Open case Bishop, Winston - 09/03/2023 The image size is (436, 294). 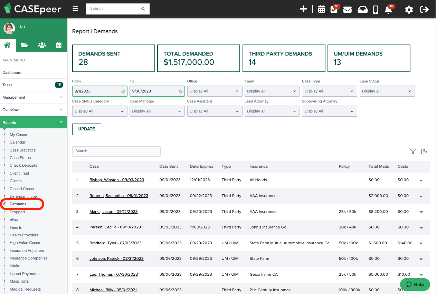click(x=117, y=180)
